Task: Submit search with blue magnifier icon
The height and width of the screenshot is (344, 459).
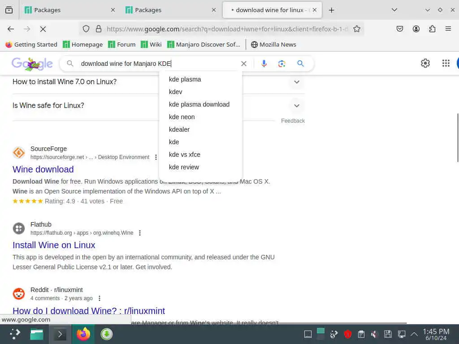Action: [300, 64]
